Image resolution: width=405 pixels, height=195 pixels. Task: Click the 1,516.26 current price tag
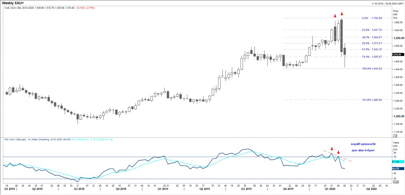(397, 54)
